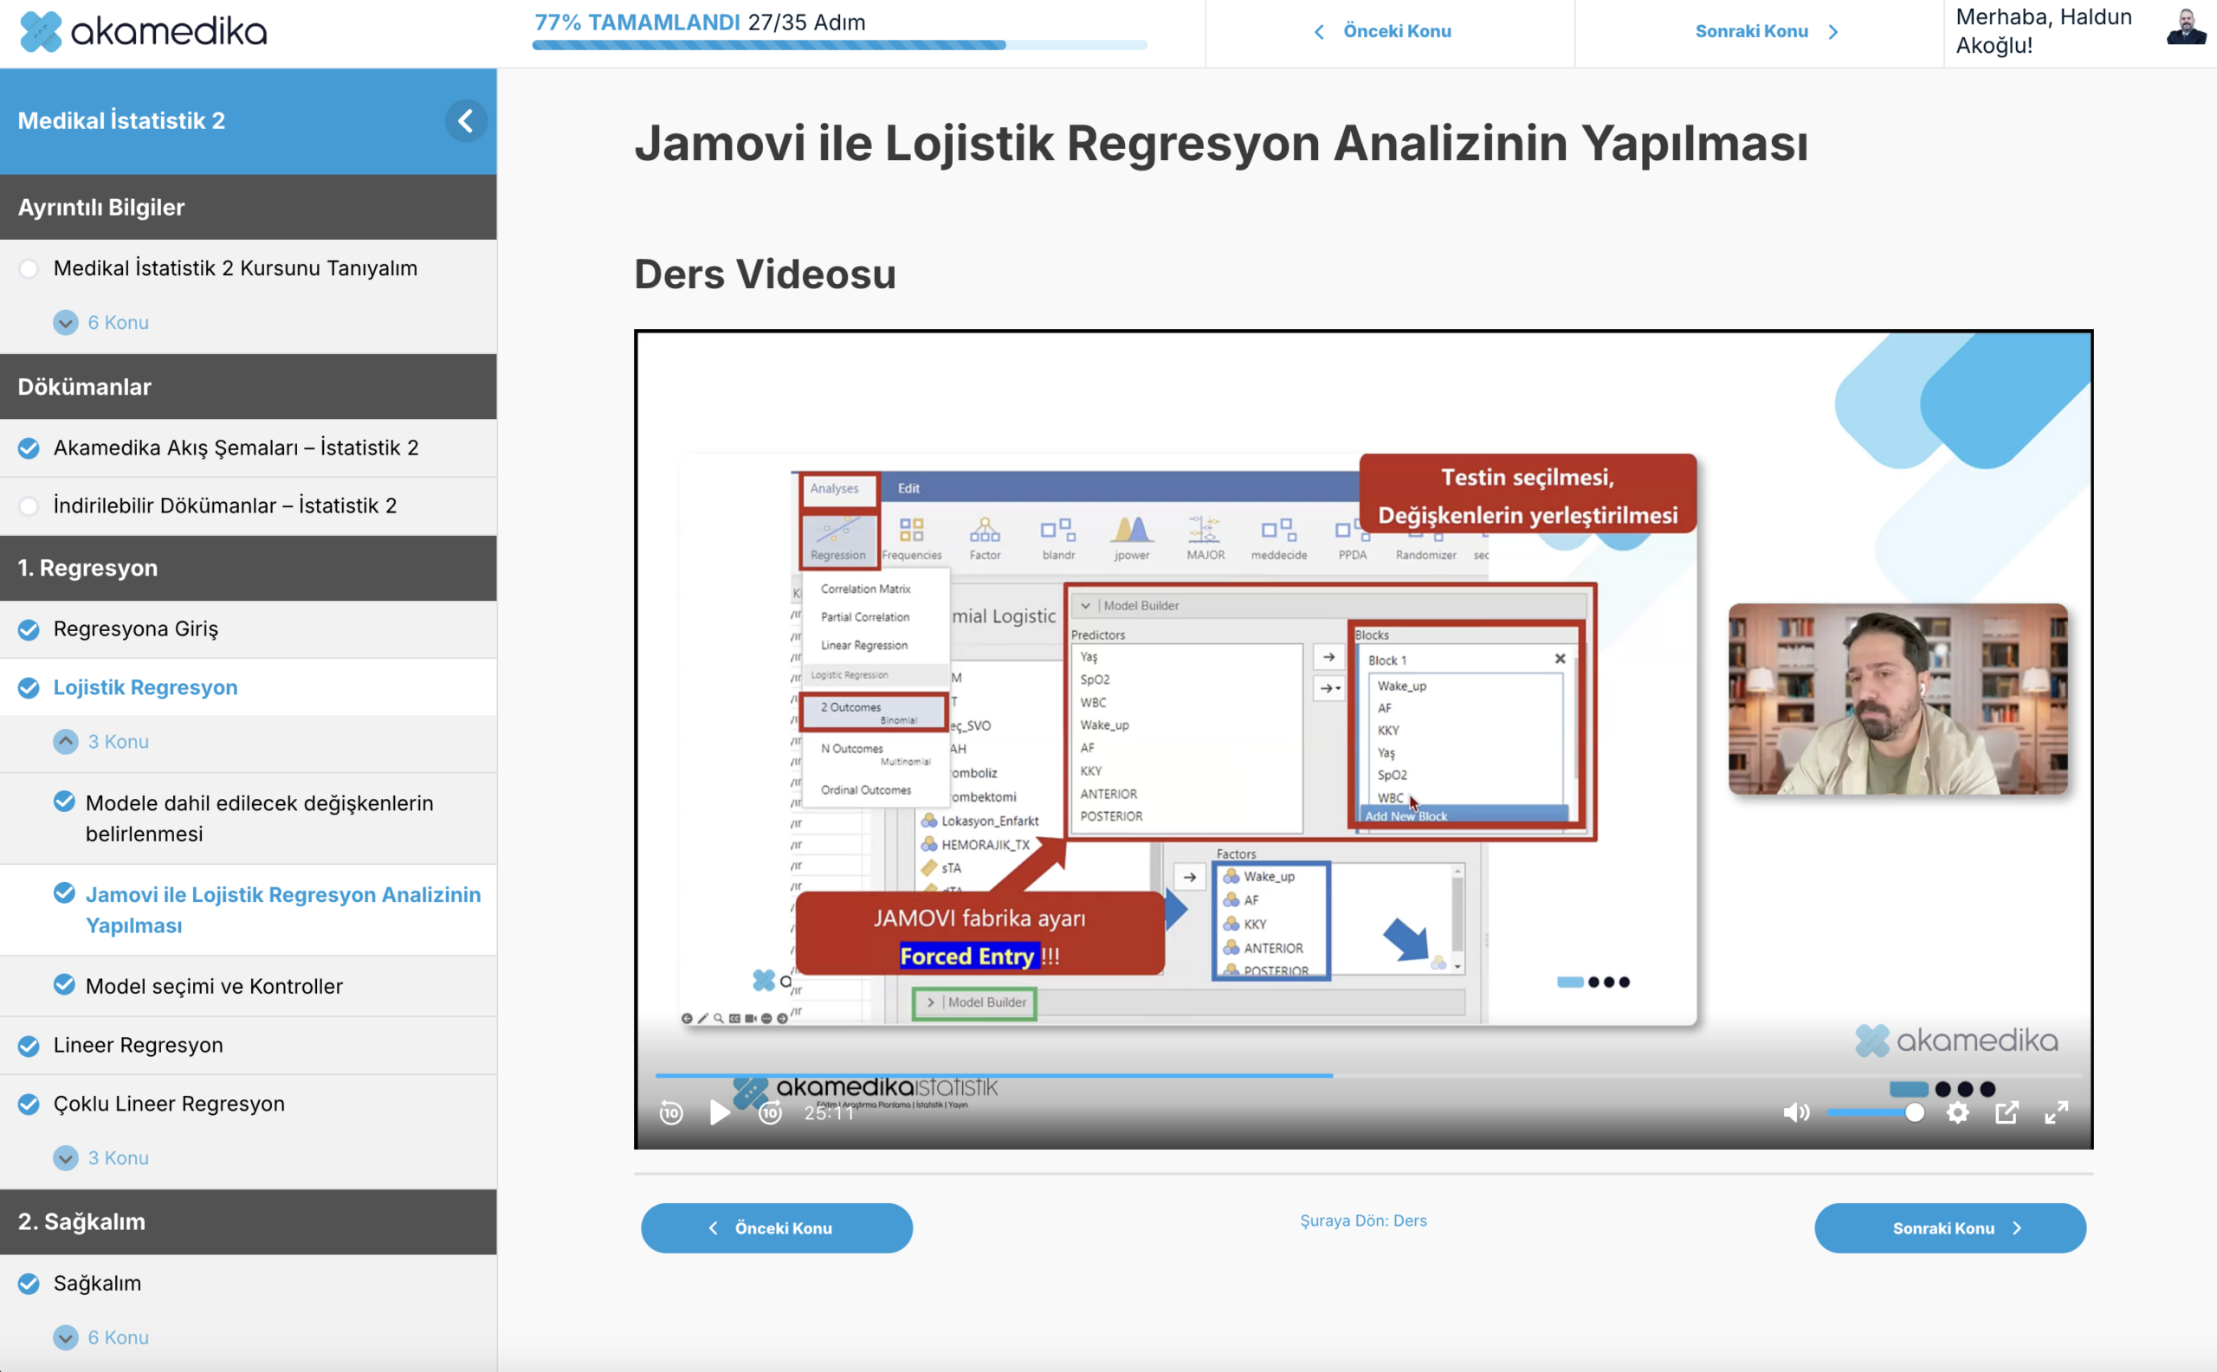The height and width of the screenshot is (1372, 2217).
Task: Collapse Lojistik Regresyon 3 Konu list
Action: coord(65,741)
